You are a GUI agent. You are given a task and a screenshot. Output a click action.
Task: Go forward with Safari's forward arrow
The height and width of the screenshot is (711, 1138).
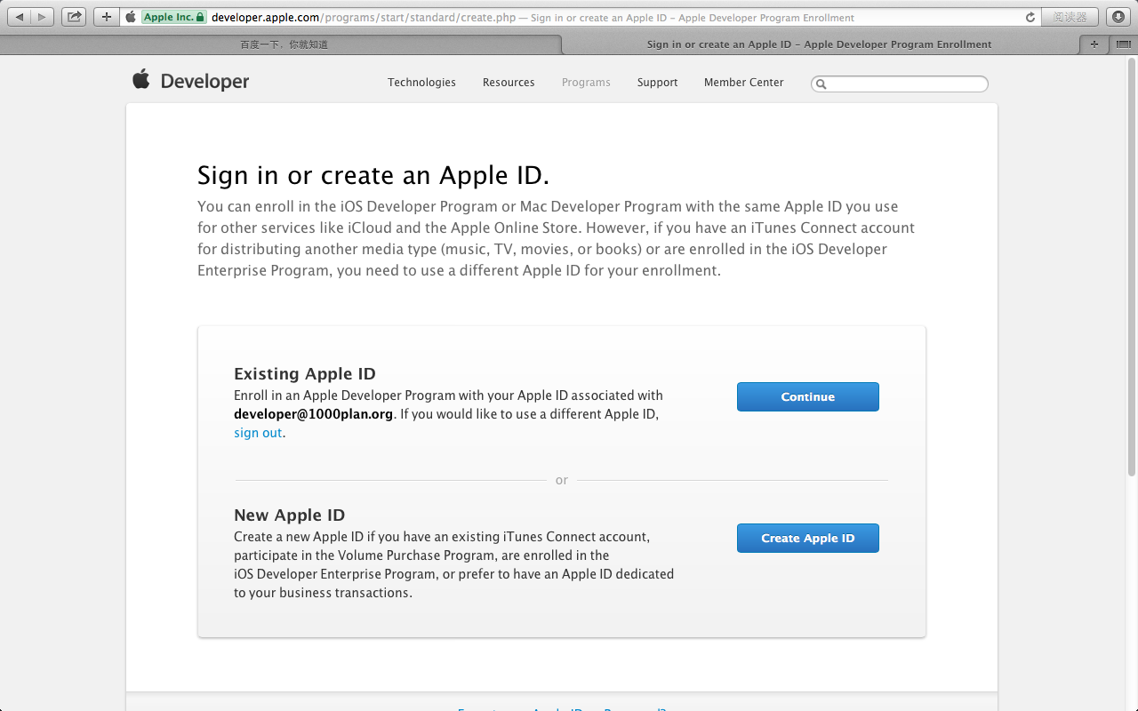[43, 17]
